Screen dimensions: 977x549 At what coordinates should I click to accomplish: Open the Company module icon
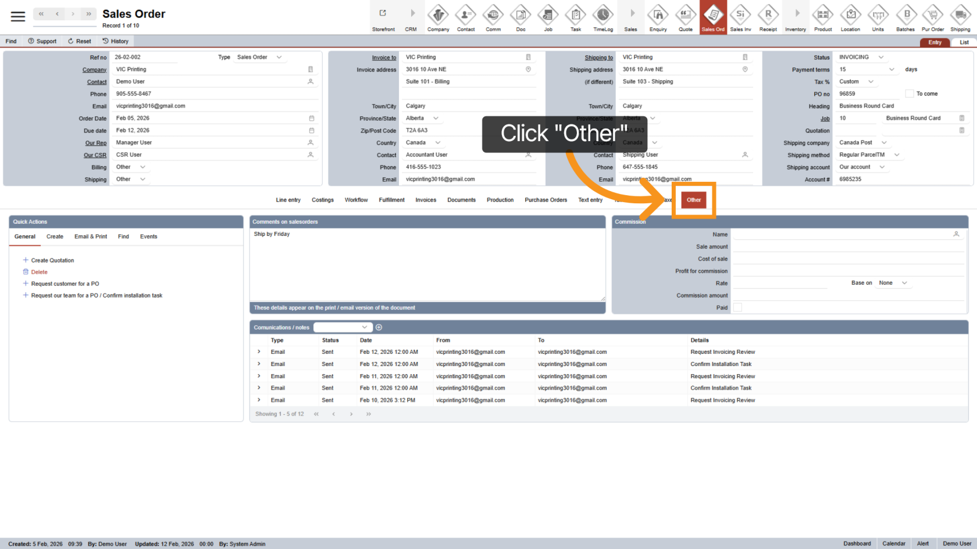pos(438,17)
